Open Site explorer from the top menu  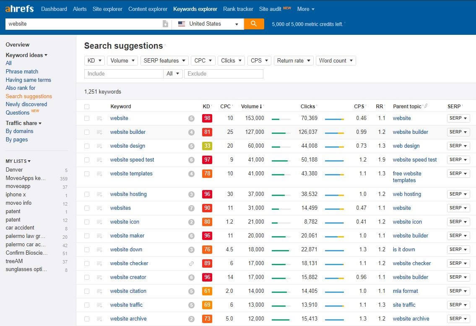click(107, 9)
